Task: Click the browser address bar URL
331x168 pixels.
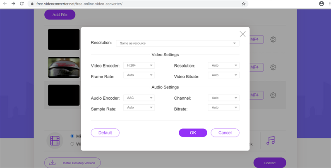Action: (x=79, y=4)
